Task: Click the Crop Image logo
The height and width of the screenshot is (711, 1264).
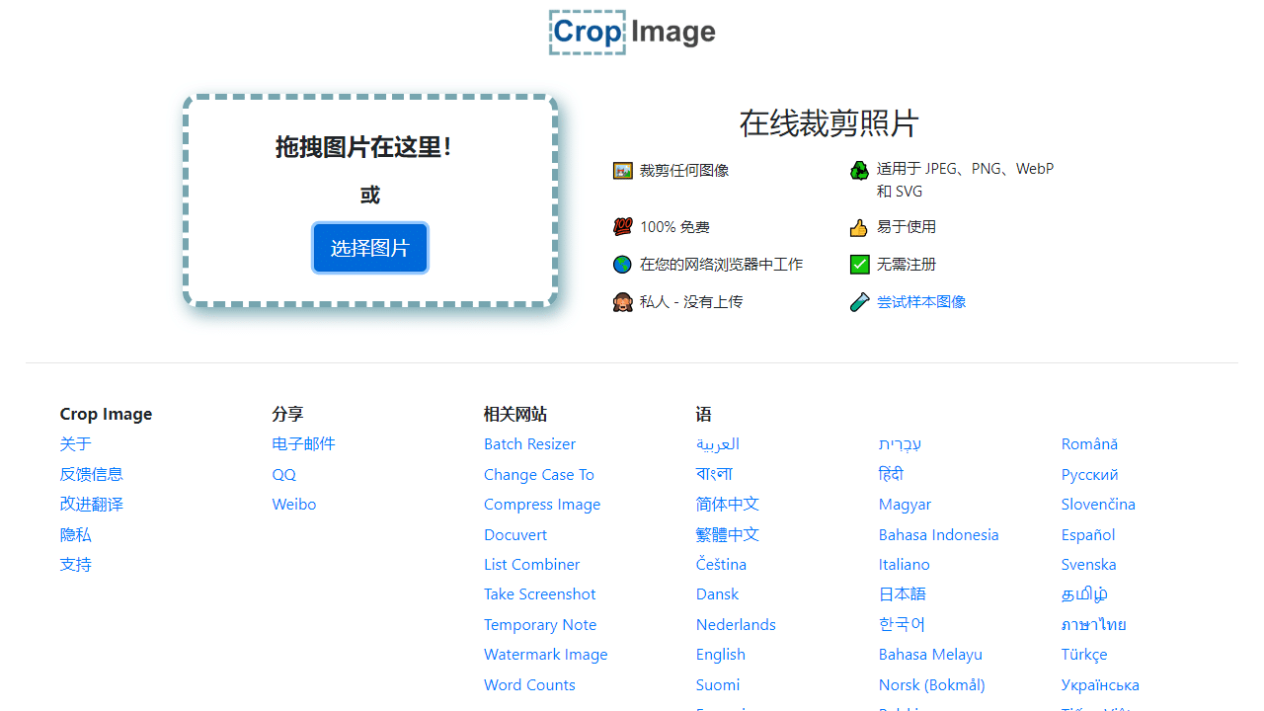Action: 632,33
